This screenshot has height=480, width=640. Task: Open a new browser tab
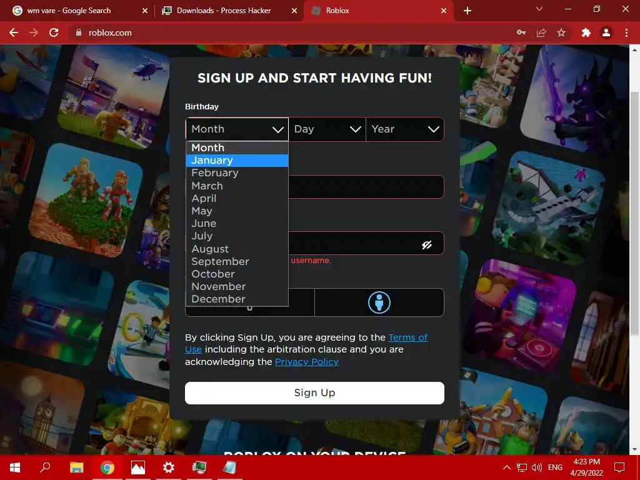click(467, 11)
